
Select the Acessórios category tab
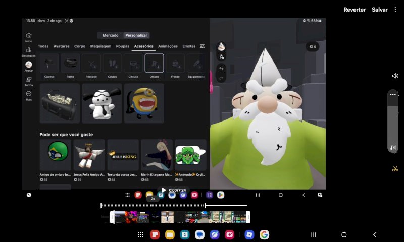click(x=143, y=46)
